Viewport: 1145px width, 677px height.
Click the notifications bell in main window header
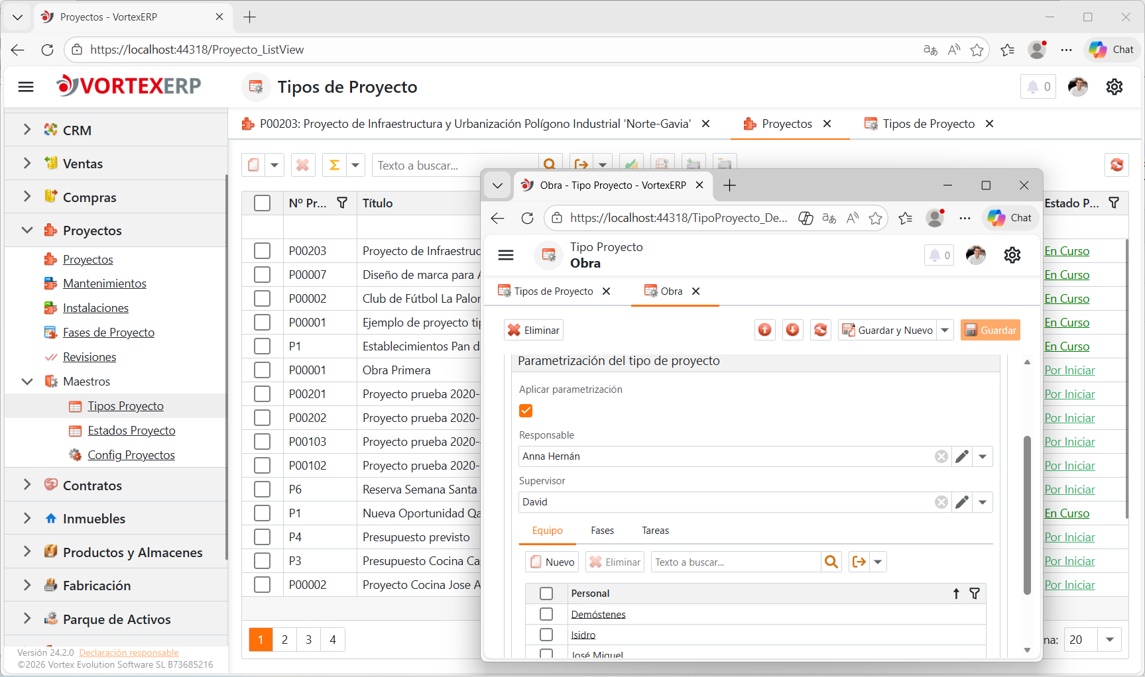(1038, 87)
